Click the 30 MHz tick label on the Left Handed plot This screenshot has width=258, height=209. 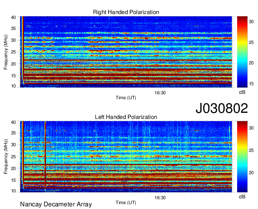coord(13,145)
